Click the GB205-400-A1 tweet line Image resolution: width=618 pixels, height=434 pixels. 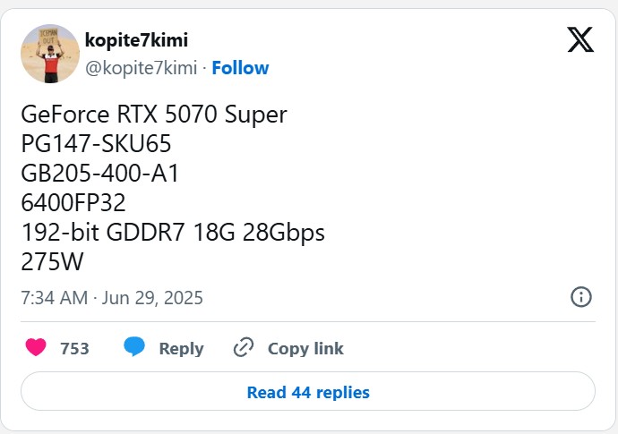[100, 173]
